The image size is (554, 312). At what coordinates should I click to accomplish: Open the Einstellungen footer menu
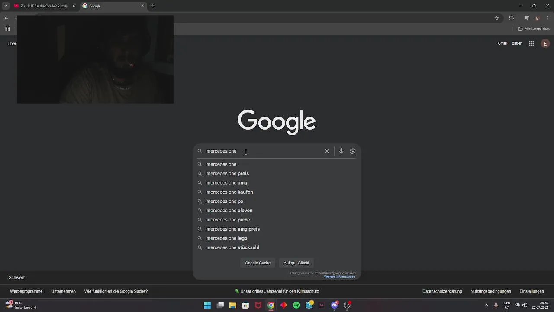coord(531,291)
